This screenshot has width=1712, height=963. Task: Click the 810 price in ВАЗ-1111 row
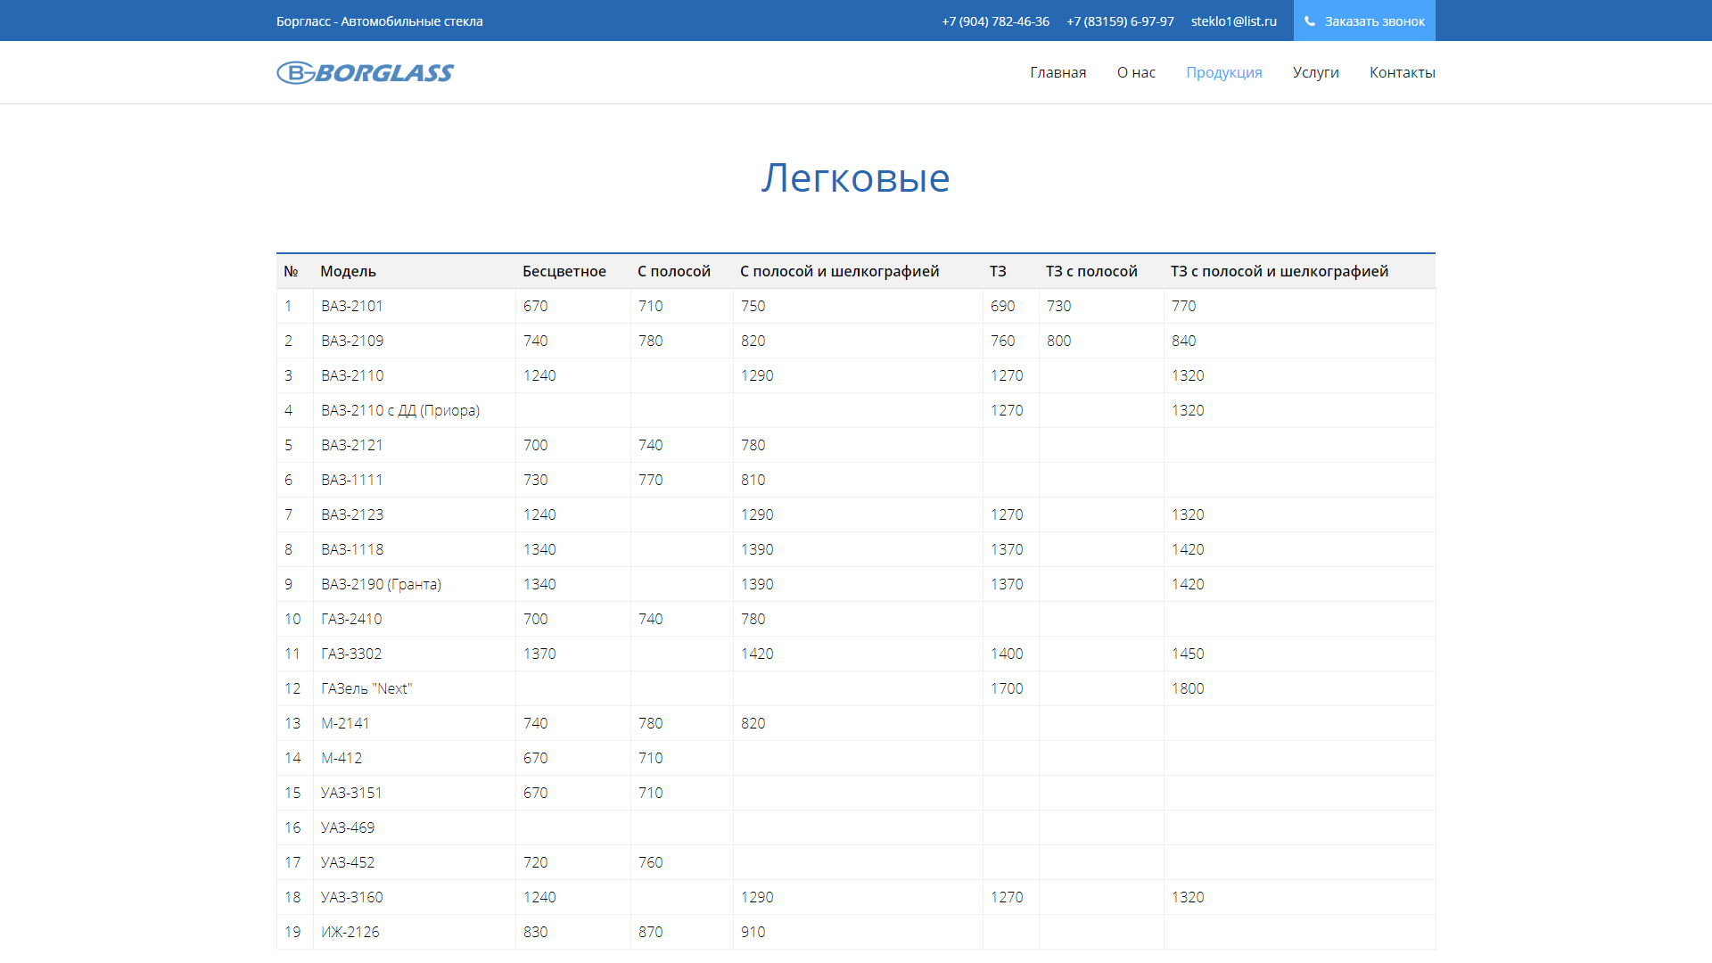point(753,480)
